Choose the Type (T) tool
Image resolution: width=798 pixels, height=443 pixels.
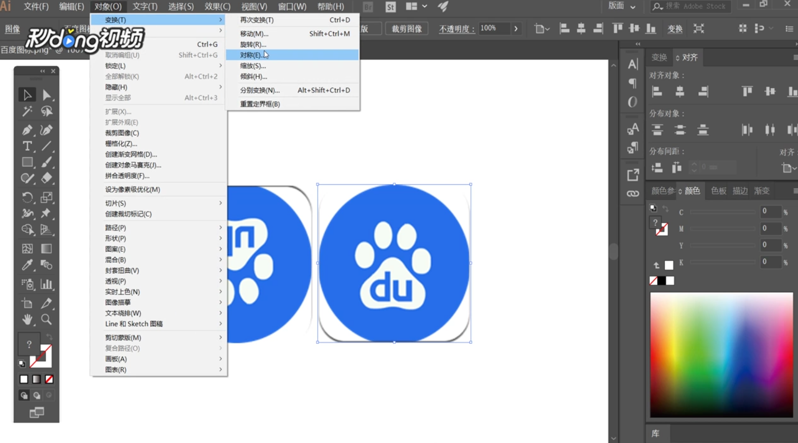(x=27, y=146)
